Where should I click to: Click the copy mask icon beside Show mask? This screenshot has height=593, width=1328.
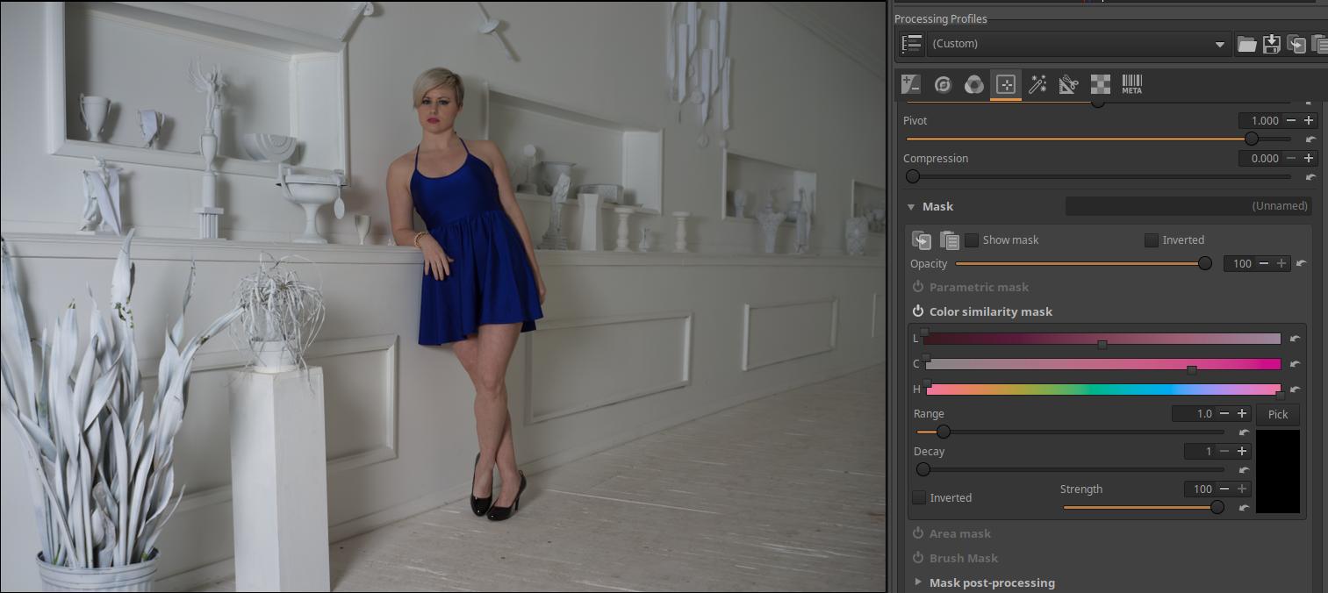tap(922, 240)
